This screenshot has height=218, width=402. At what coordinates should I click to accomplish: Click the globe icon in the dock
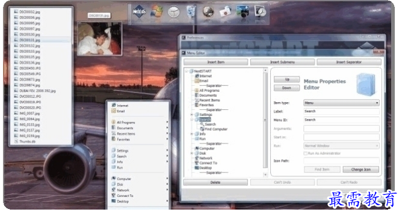pyautogui.click(x=208, y=11)
